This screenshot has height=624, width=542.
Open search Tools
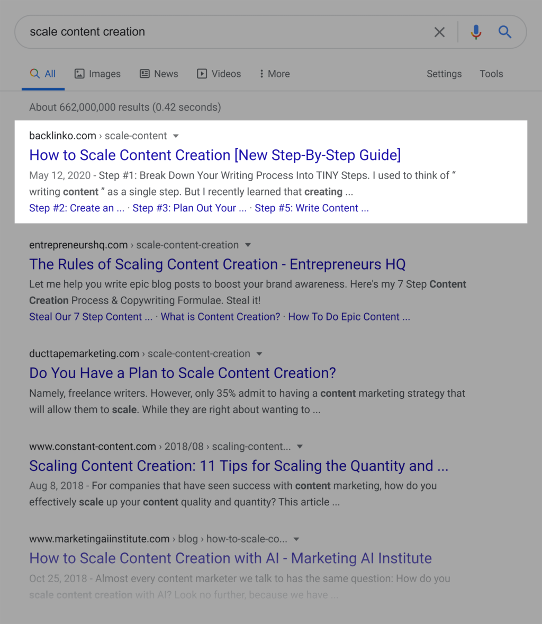tap(491, 74)
